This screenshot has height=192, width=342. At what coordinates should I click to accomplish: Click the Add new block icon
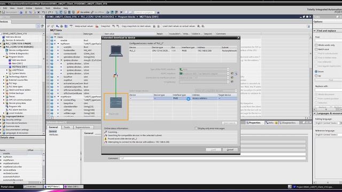(10, 60)
